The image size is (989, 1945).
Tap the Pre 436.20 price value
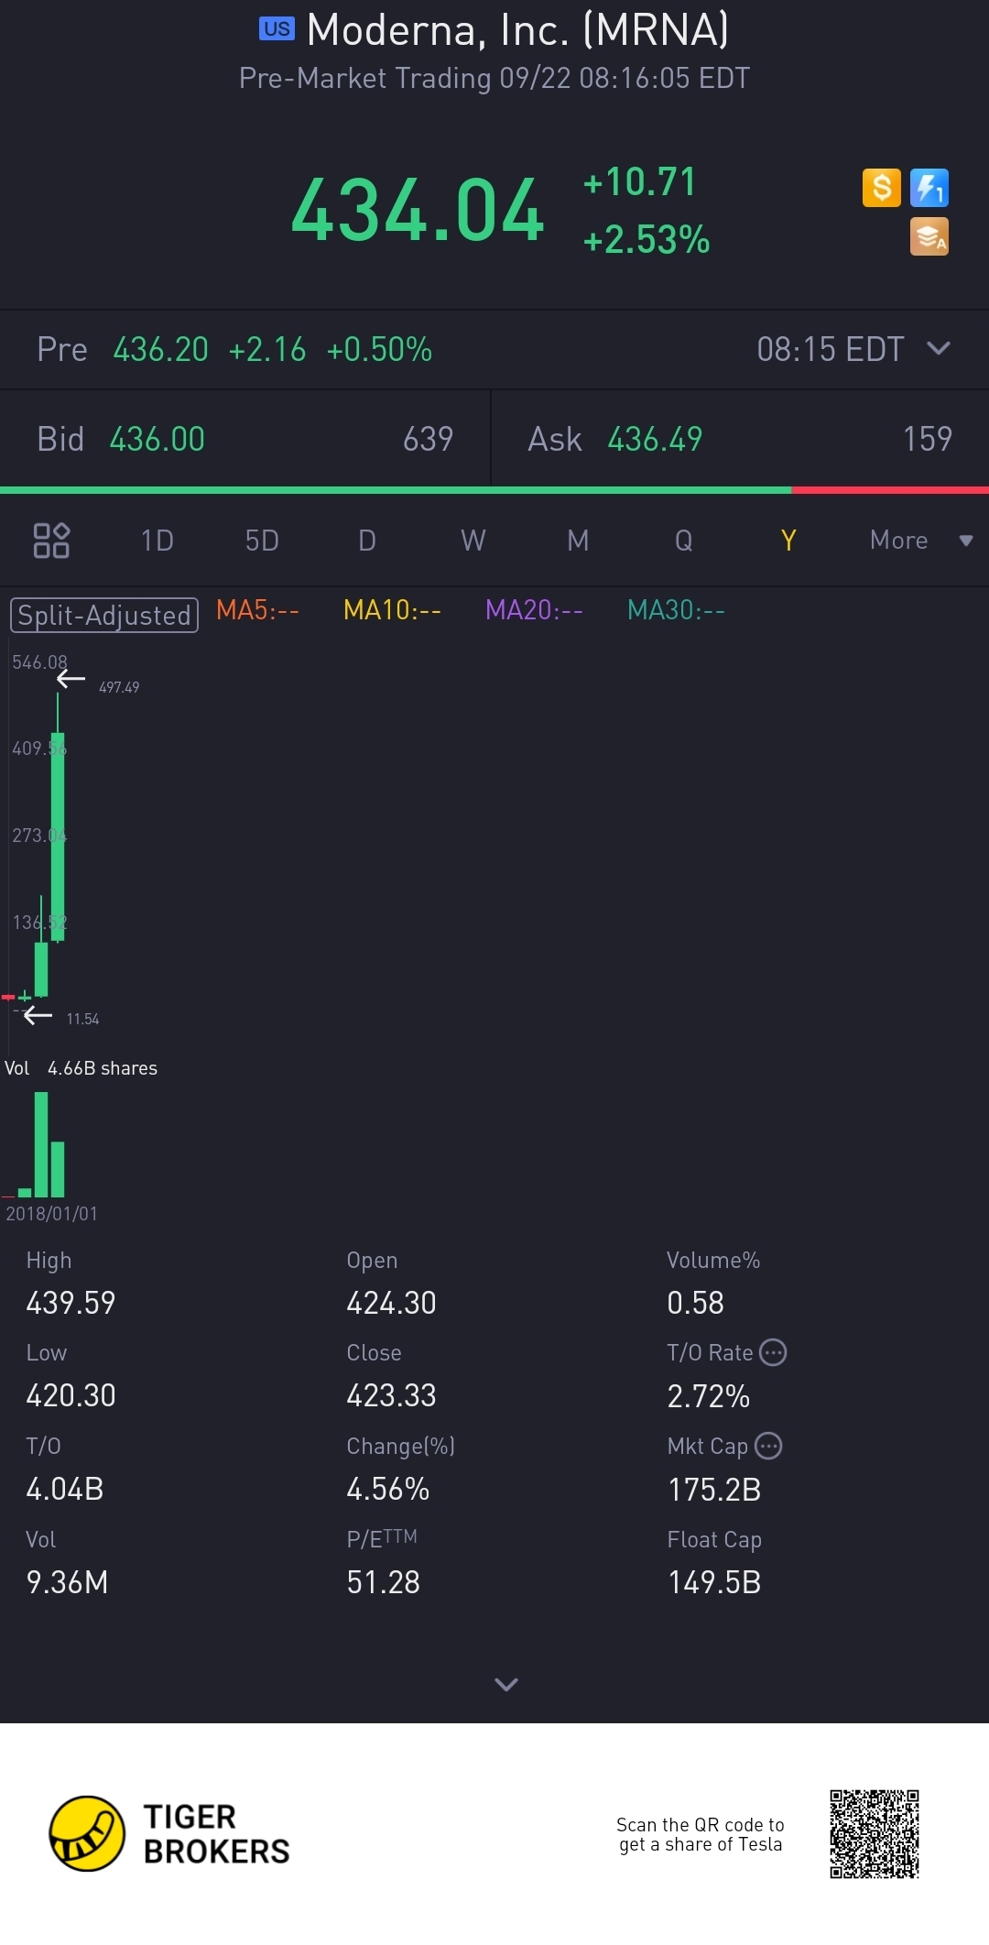161,349
